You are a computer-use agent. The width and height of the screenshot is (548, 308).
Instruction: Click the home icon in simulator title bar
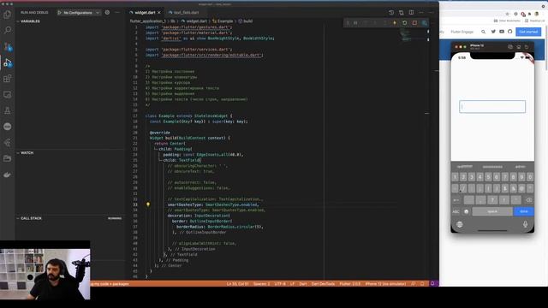pyautogui.click(x=518, y=47)
